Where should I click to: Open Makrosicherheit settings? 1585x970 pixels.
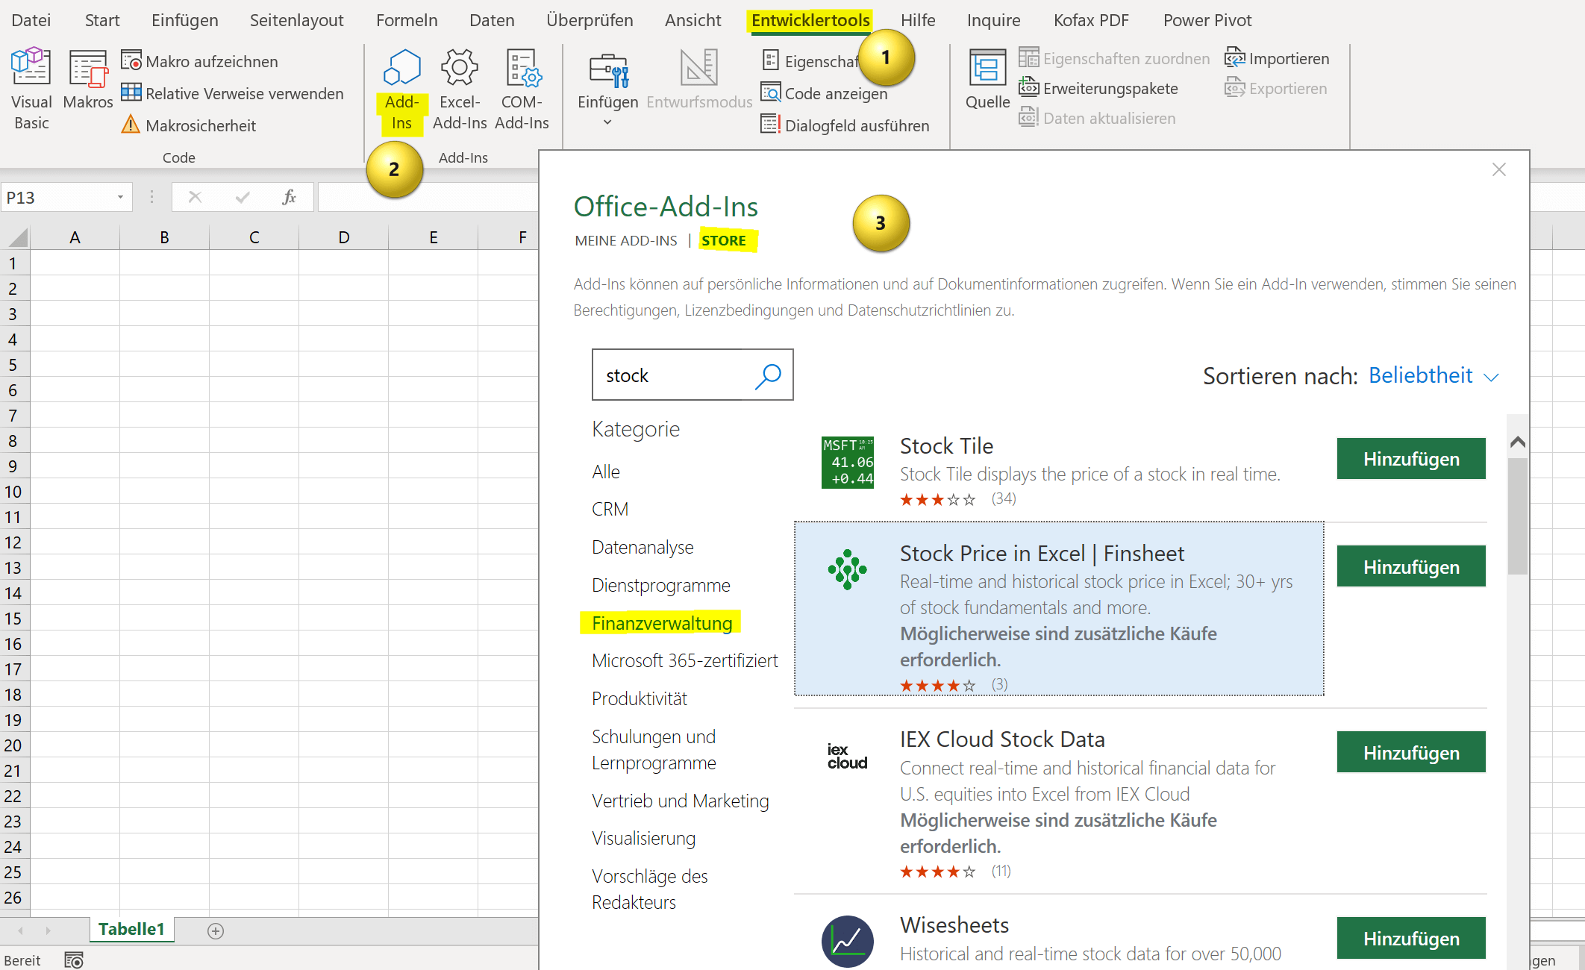[189, 125]
